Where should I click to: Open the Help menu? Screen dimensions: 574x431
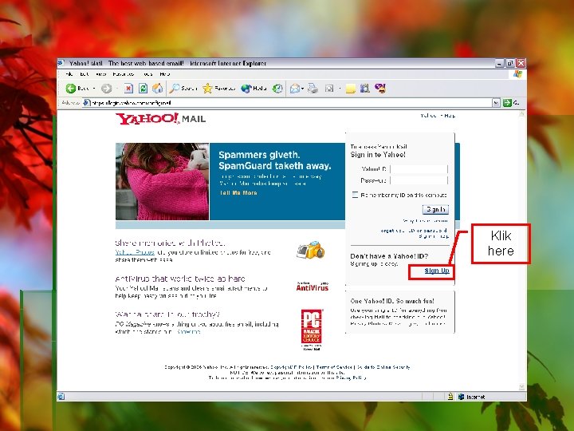pyautogui.click(x=165, y=74)
